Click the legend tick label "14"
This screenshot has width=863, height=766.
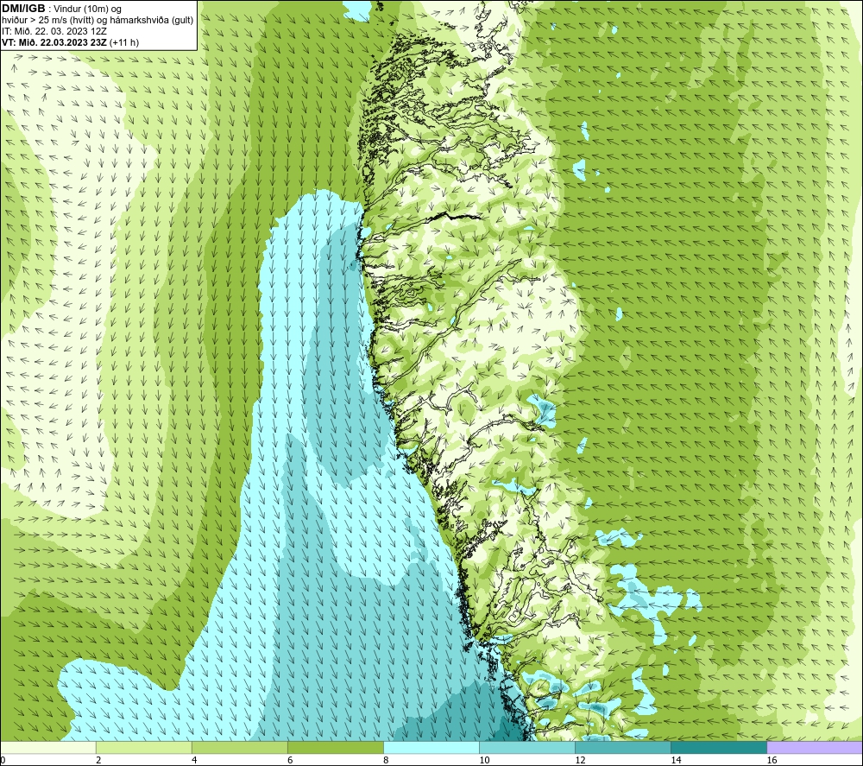point(676,761)
